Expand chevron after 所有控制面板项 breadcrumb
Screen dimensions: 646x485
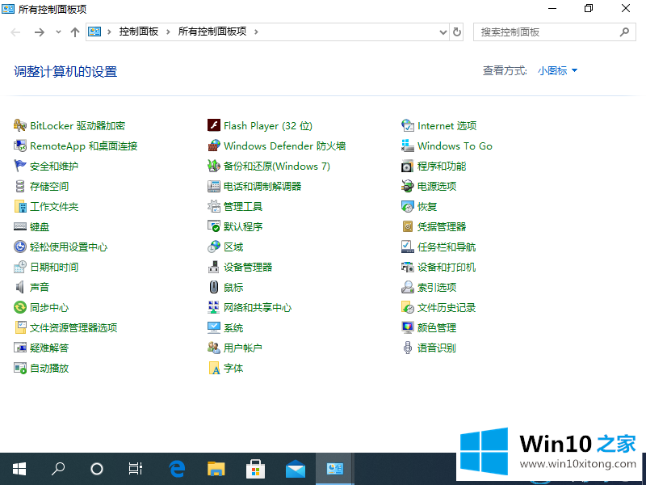(x=256, y=32)
